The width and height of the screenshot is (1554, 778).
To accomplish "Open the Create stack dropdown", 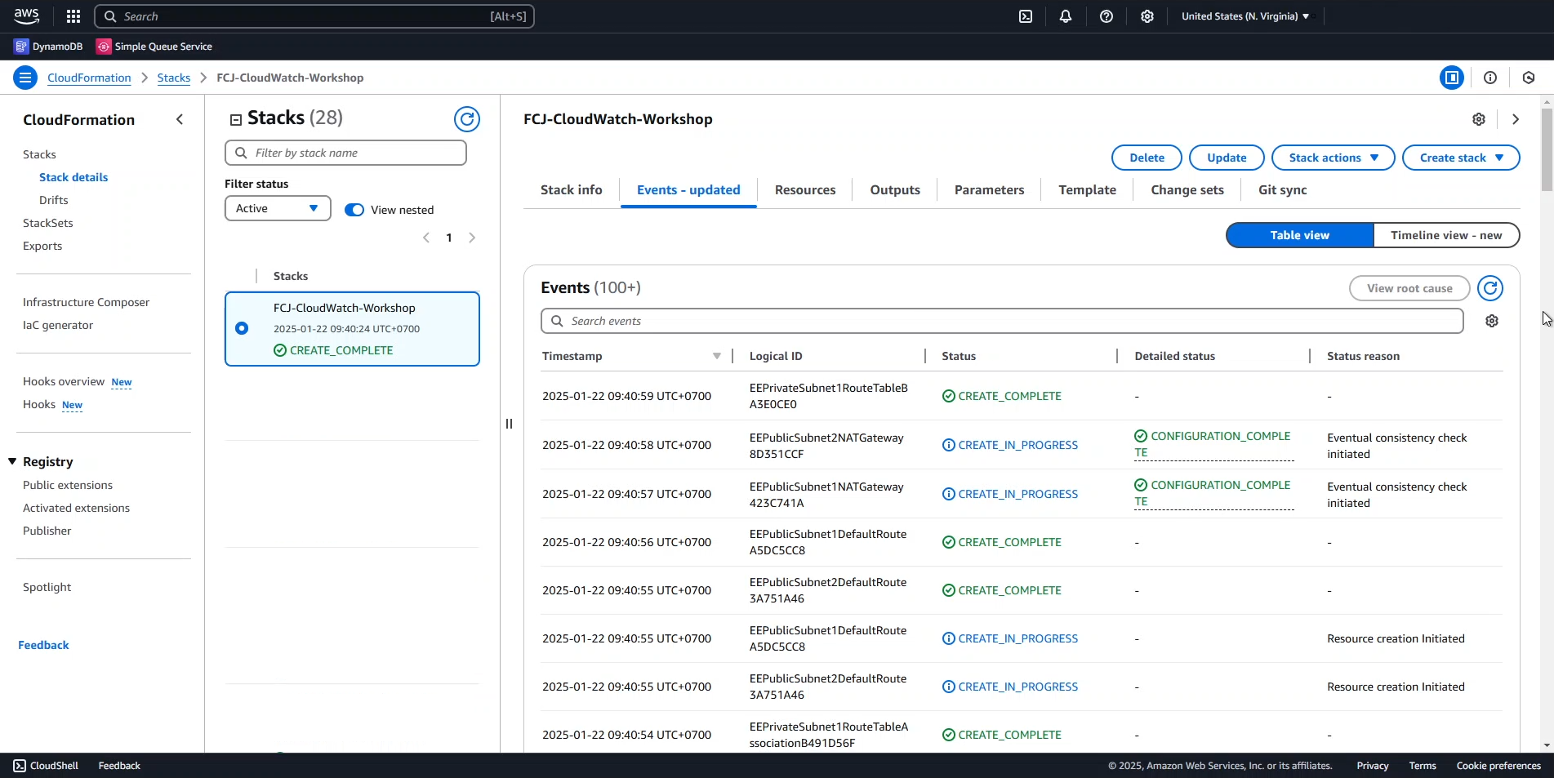I will 1461,158.
